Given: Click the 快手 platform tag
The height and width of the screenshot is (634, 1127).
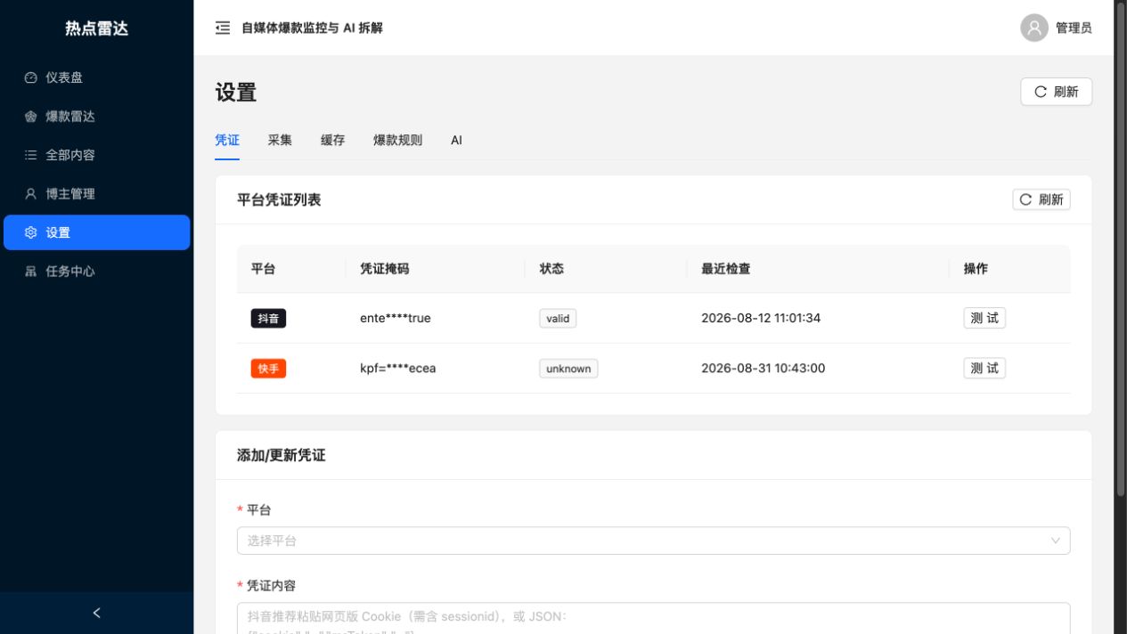Looking at the screenshot, I should tap(268, 368).
